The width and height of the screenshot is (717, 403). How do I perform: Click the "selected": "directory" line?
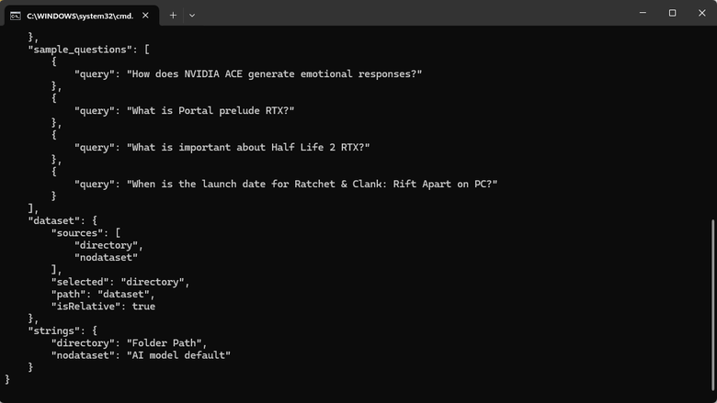pyautogui.click(x=120, y=282)
